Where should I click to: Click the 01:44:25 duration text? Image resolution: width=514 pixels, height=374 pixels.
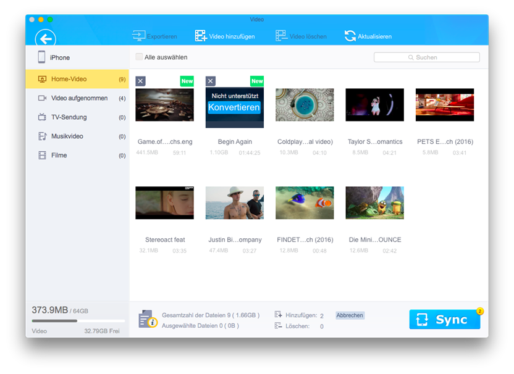pos(250,152)
